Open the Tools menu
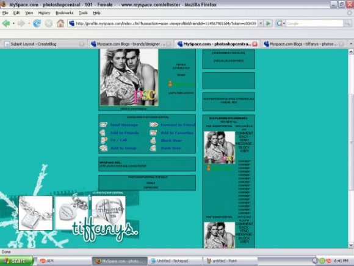This screenshot has height=266, width=354. point(83,13)
